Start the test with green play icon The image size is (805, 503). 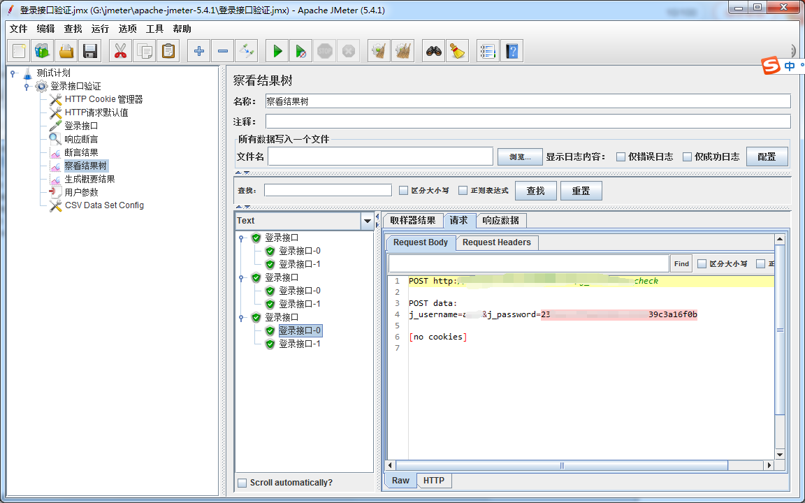click(x=277, y=51)
